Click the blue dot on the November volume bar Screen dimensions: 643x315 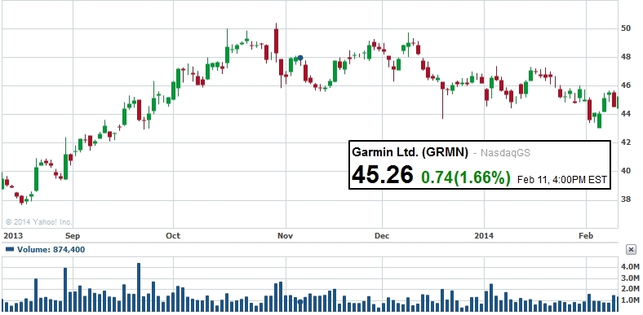pyautogui.click(x=300, y=302)
